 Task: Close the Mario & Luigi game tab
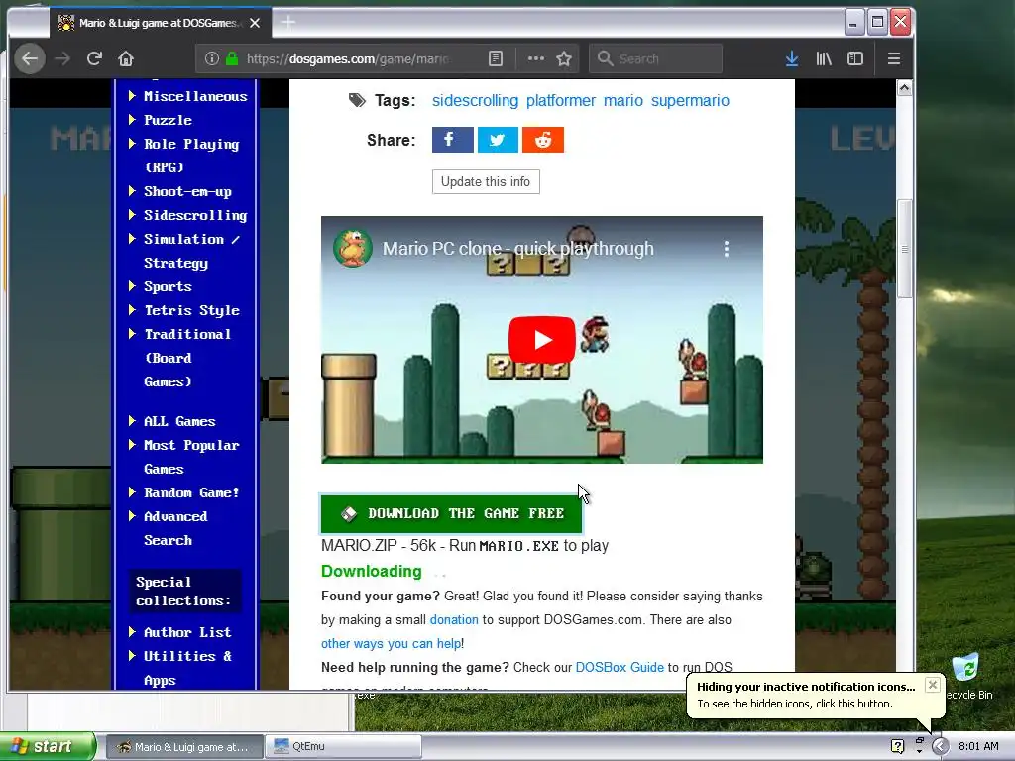pyautogui.click(x=255, y=23)
